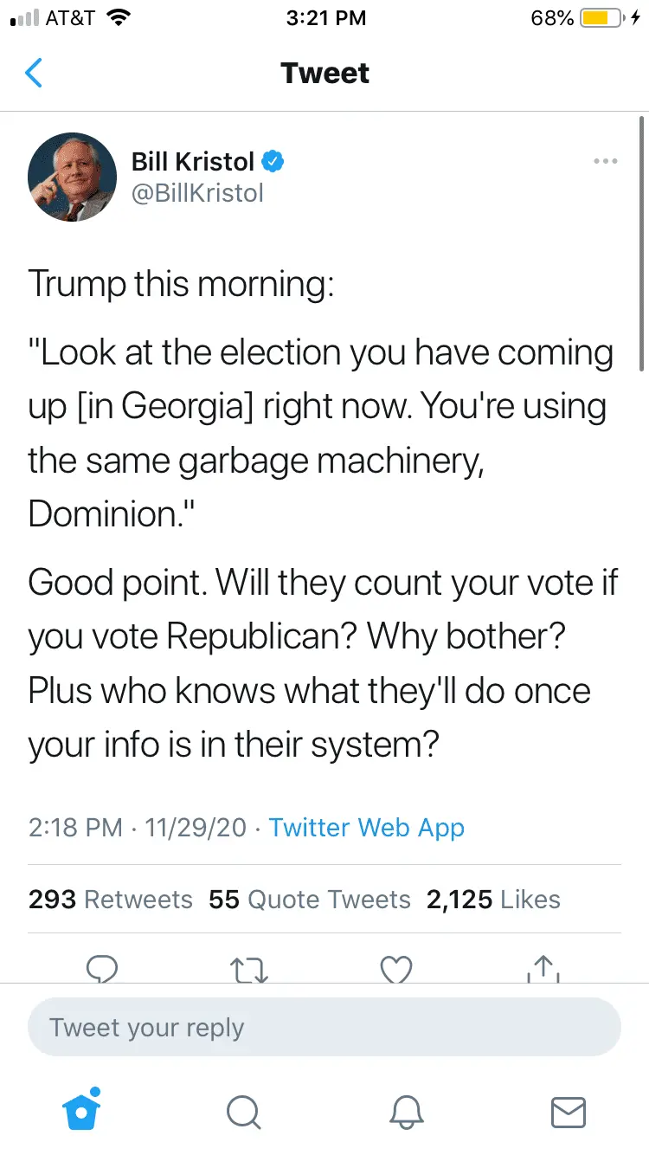This screenshot has height=1155, width=649.
Task: Tap the Tweet your reply field
Action: coord(324,1028)
